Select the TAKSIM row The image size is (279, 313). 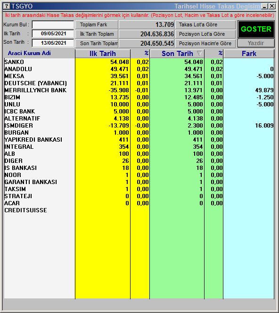pyautogui.click(x=139, y=189)
